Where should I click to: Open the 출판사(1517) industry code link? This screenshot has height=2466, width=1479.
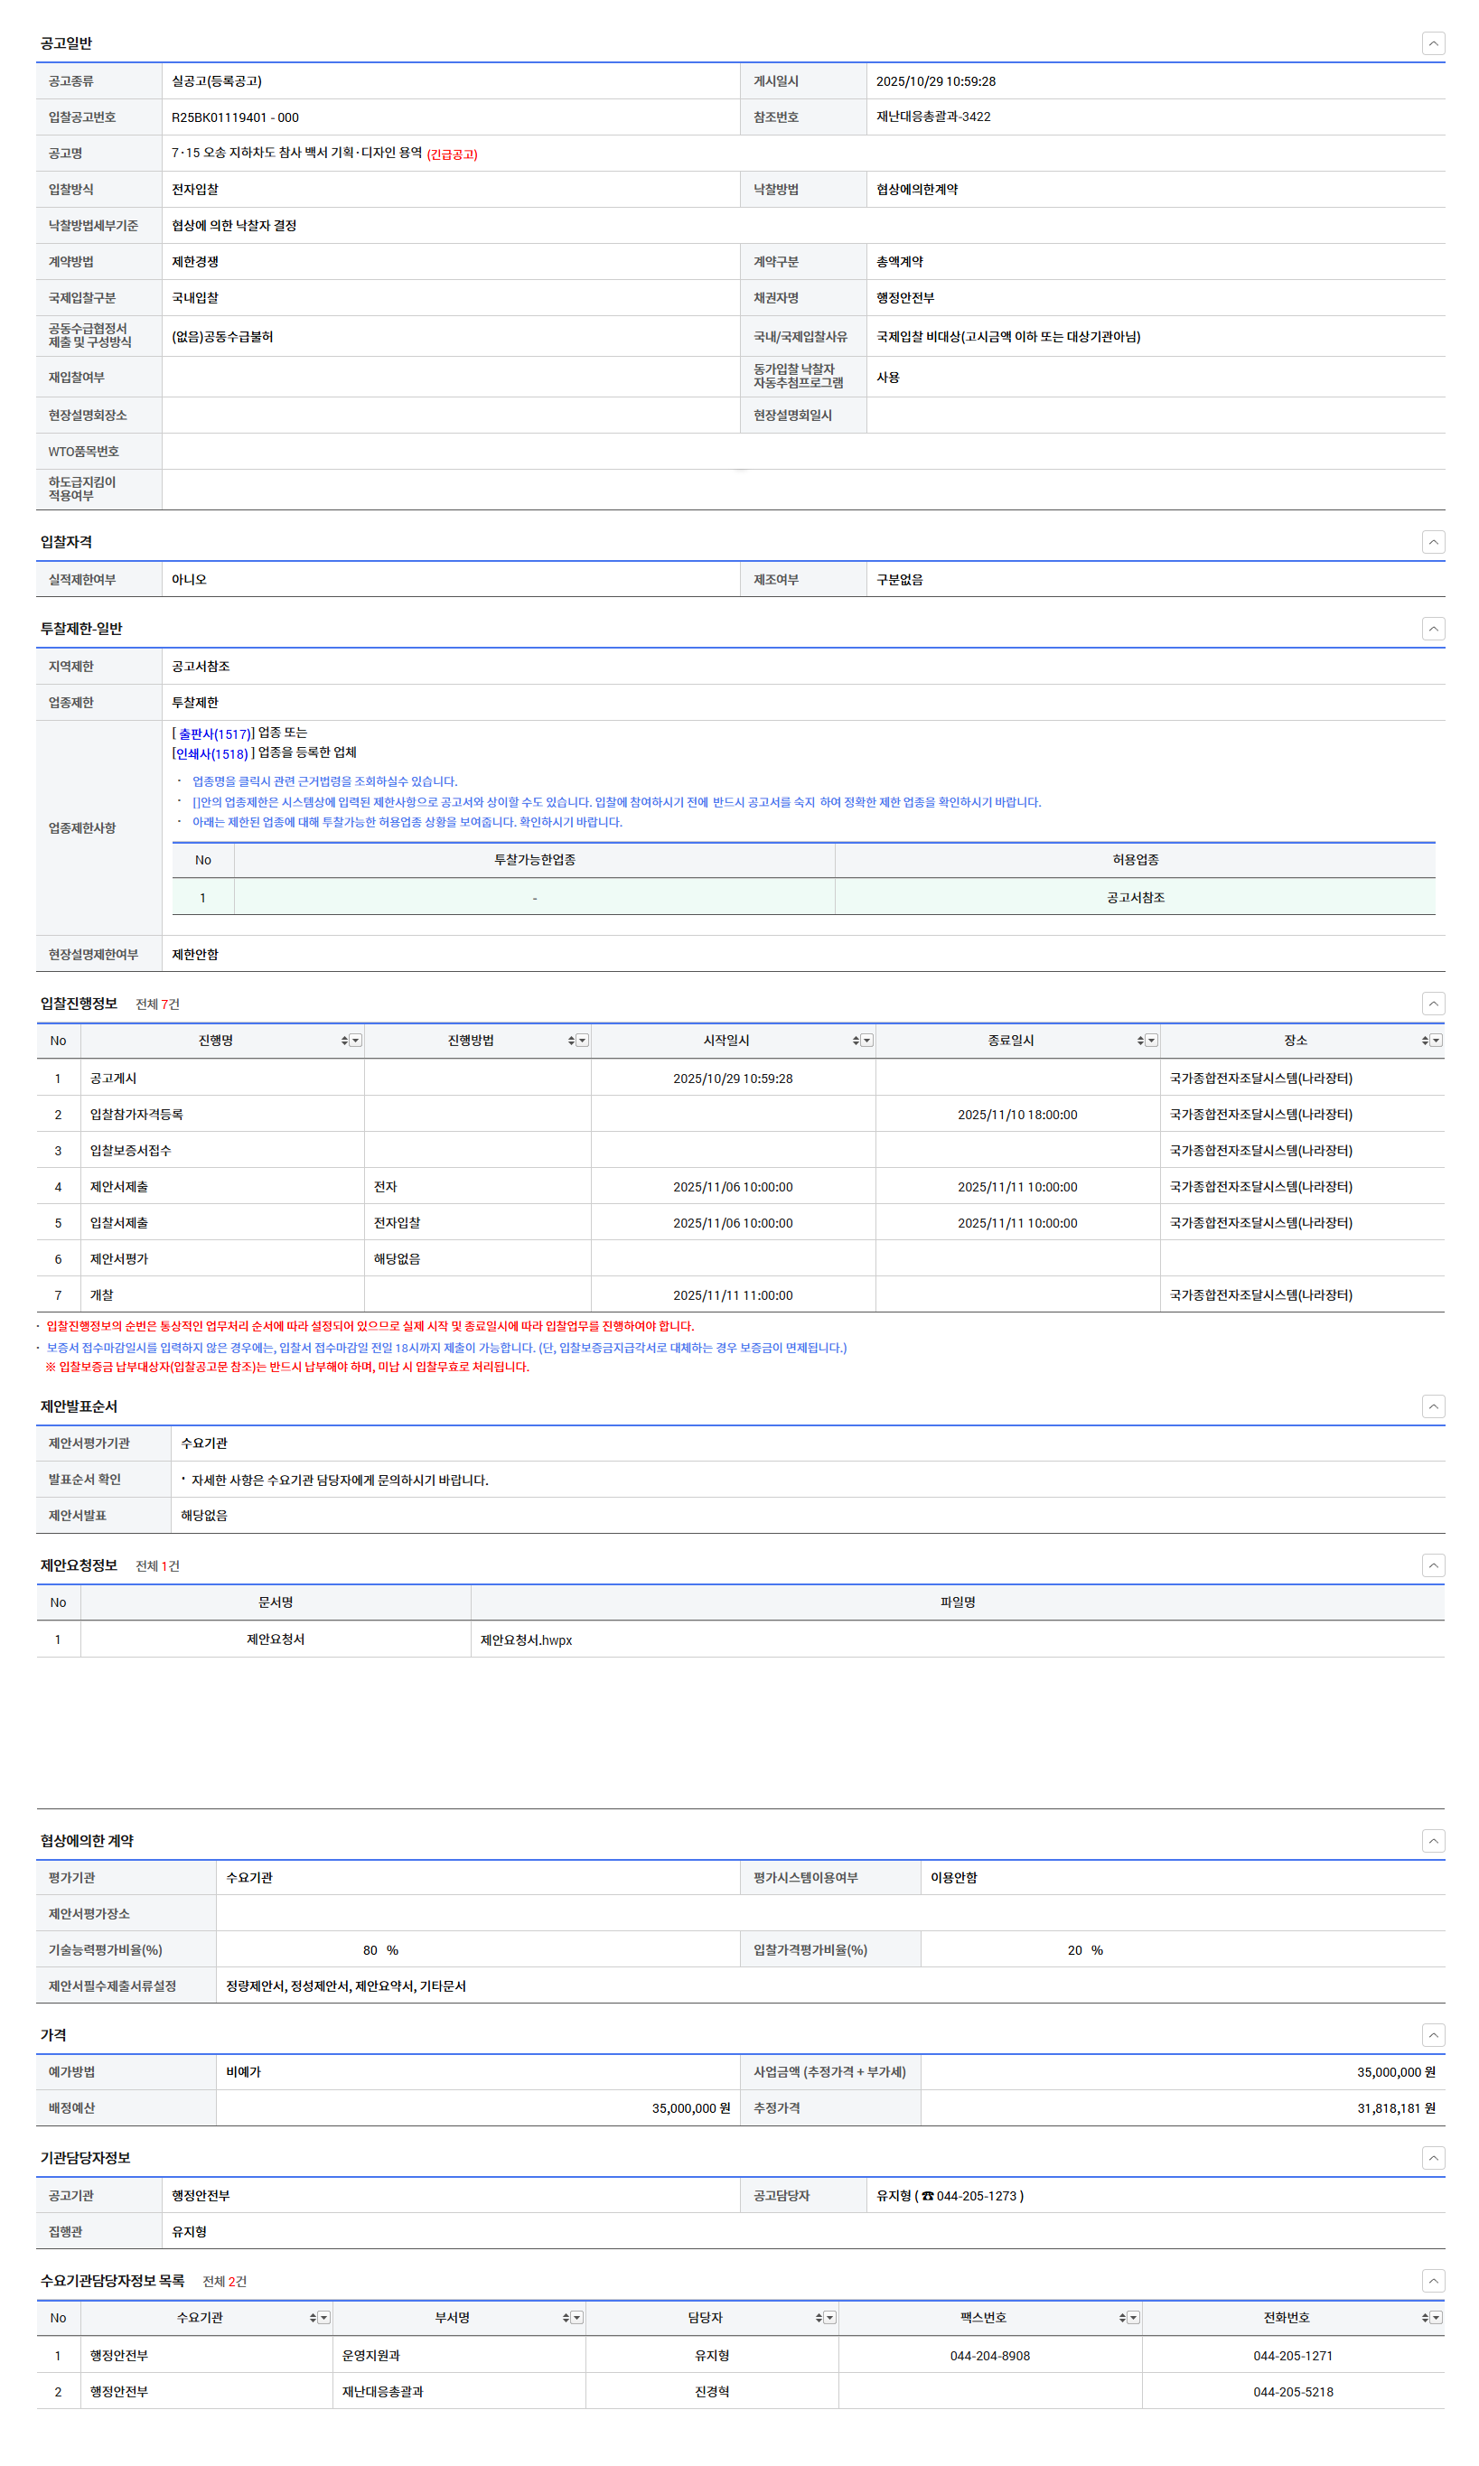coord(215,733)
